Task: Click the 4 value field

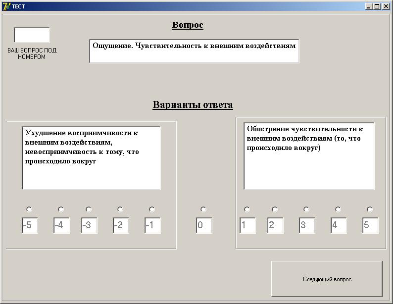Action: coord(339,225)
